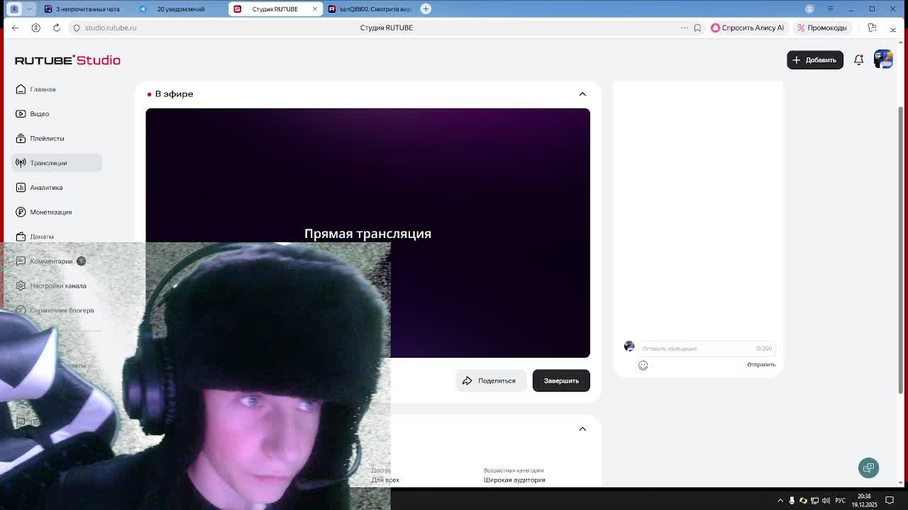
Task: Open the notifications bell
Action: 858,60
